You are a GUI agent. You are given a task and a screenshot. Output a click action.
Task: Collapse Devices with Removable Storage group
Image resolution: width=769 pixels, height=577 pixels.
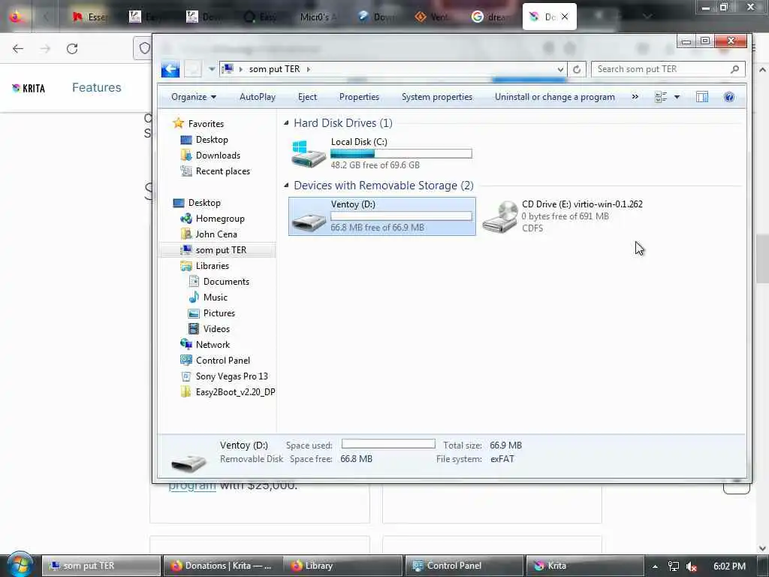[x=286, y=186]
